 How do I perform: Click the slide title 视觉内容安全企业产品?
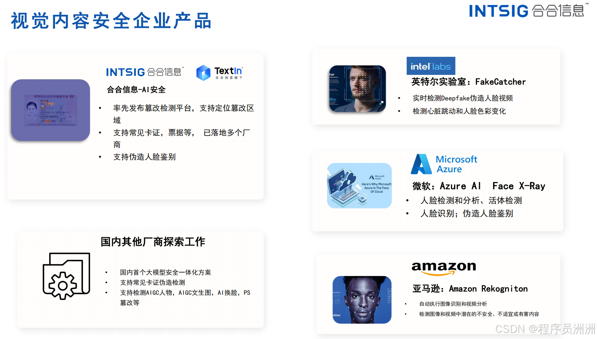pyautogui.click(x=111, y=21)
